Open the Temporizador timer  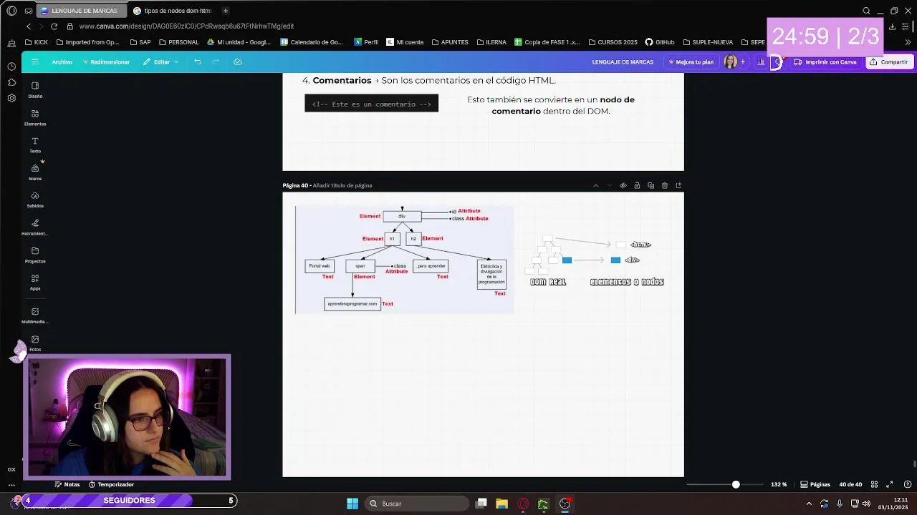point(111,484)
